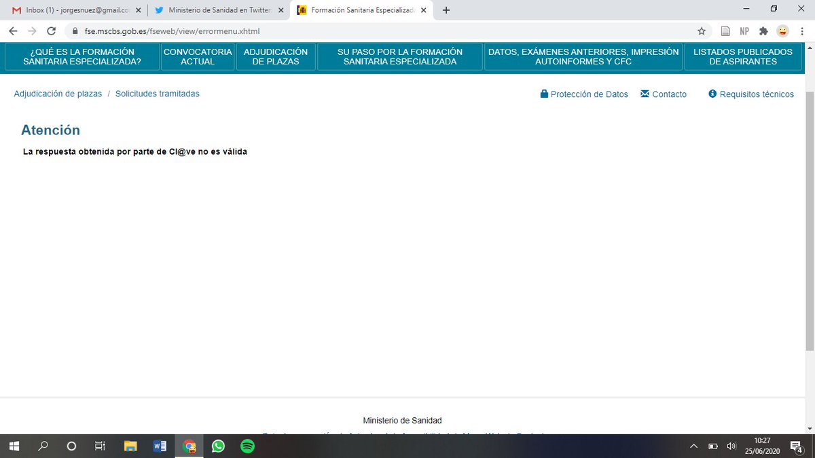This screenshot has width=815, height=458.
Task: Click Solicitudes tramitadas breadcrumb link
Action: [x=158, y=94]
